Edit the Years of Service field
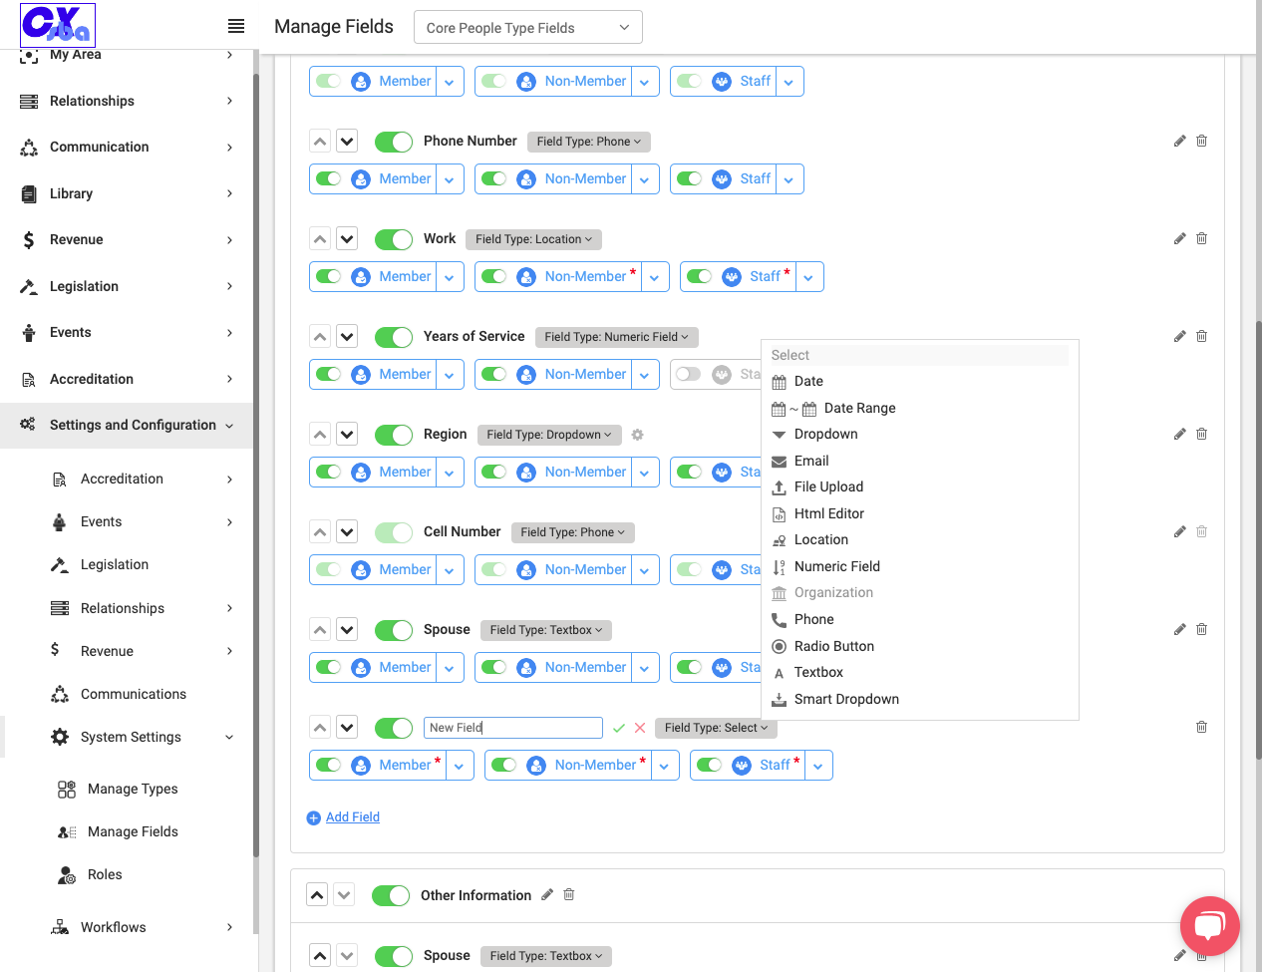 (x=1179, y=336)
